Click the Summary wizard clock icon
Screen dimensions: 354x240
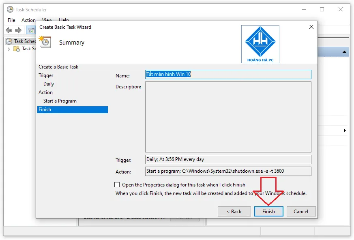tap(45, 42)
